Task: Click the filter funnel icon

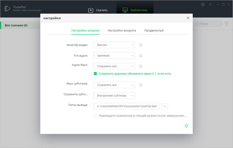Action: coord(226,24)
